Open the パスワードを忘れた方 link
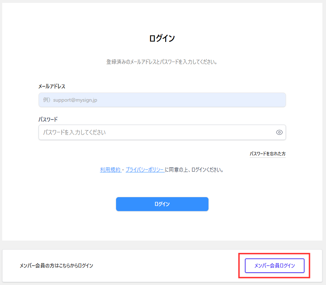The height and width of the screenshot is (285, 326). coord(267,154)
